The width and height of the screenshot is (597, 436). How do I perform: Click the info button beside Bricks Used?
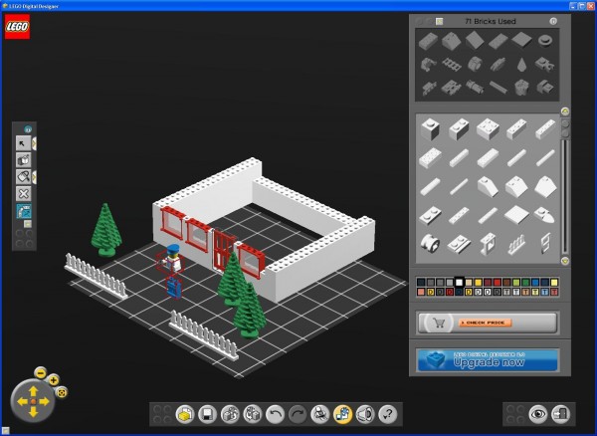pyautogui.click(x=553, y=21)
